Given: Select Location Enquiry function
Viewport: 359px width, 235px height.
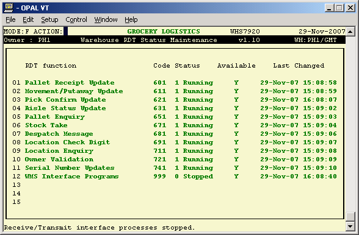Looking at the screenshot, I should point(59,151).
